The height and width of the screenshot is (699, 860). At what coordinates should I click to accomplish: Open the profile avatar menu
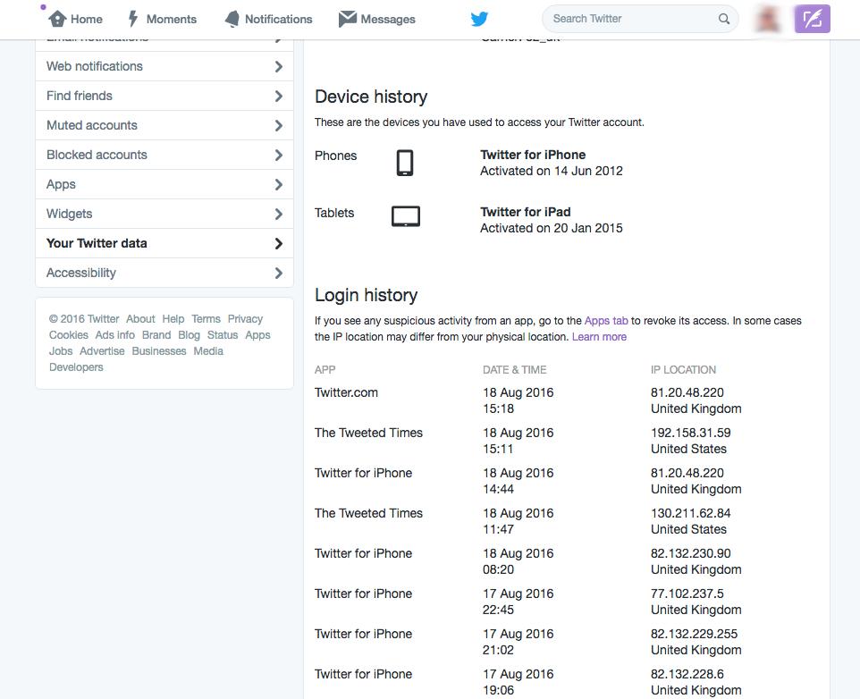(x=768, y=19)
